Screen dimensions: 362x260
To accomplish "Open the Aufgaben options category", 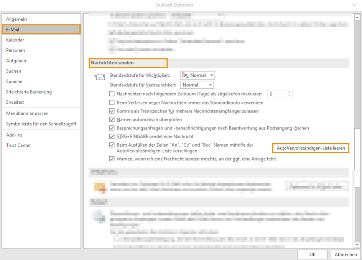I will click(41, 61).
